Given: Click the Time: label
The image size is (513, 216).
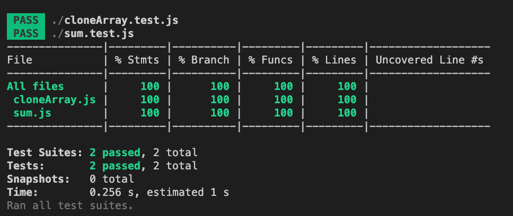Looking at the screenshot, I should pyautogui.click(x=23, y=192).
